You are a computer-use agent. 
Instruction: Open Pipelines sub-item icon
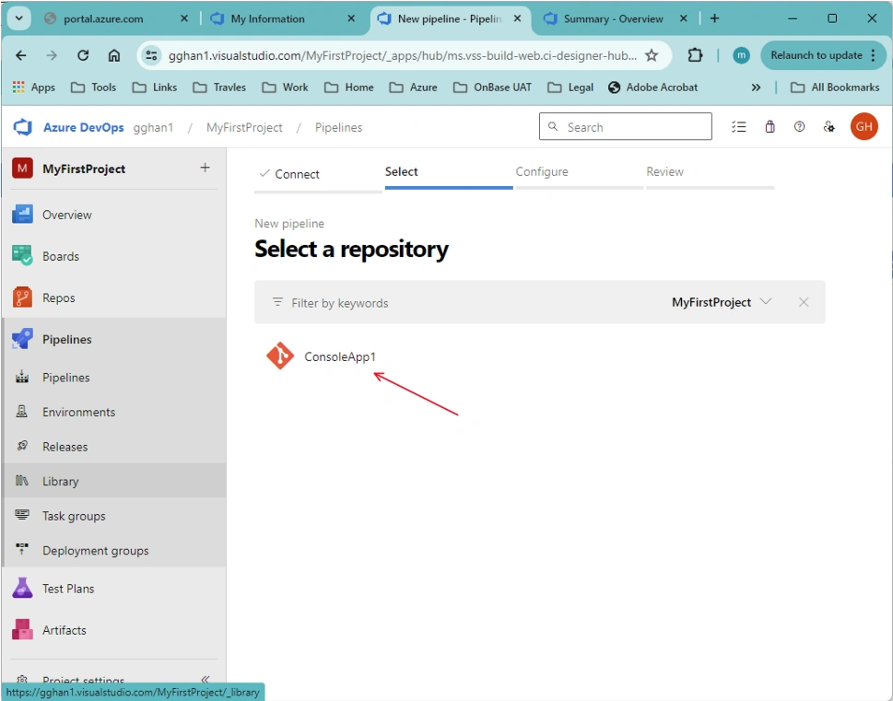pyautogui.click(x=22, y=377)
